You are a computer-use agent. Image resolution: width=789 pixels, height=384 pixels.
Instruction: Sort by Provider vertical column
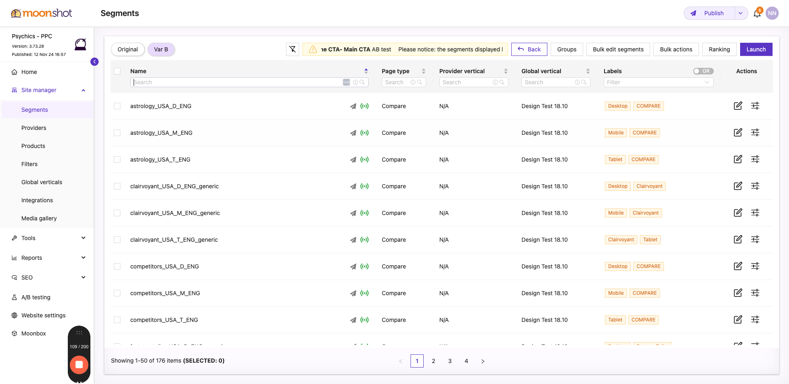coord(506,71)
